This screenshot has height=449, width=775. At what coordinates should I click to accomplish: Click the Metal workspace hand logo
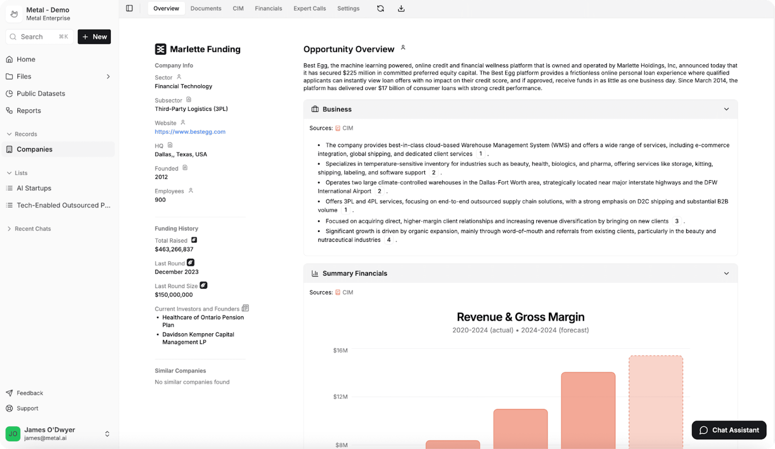(x=14, y=14)
